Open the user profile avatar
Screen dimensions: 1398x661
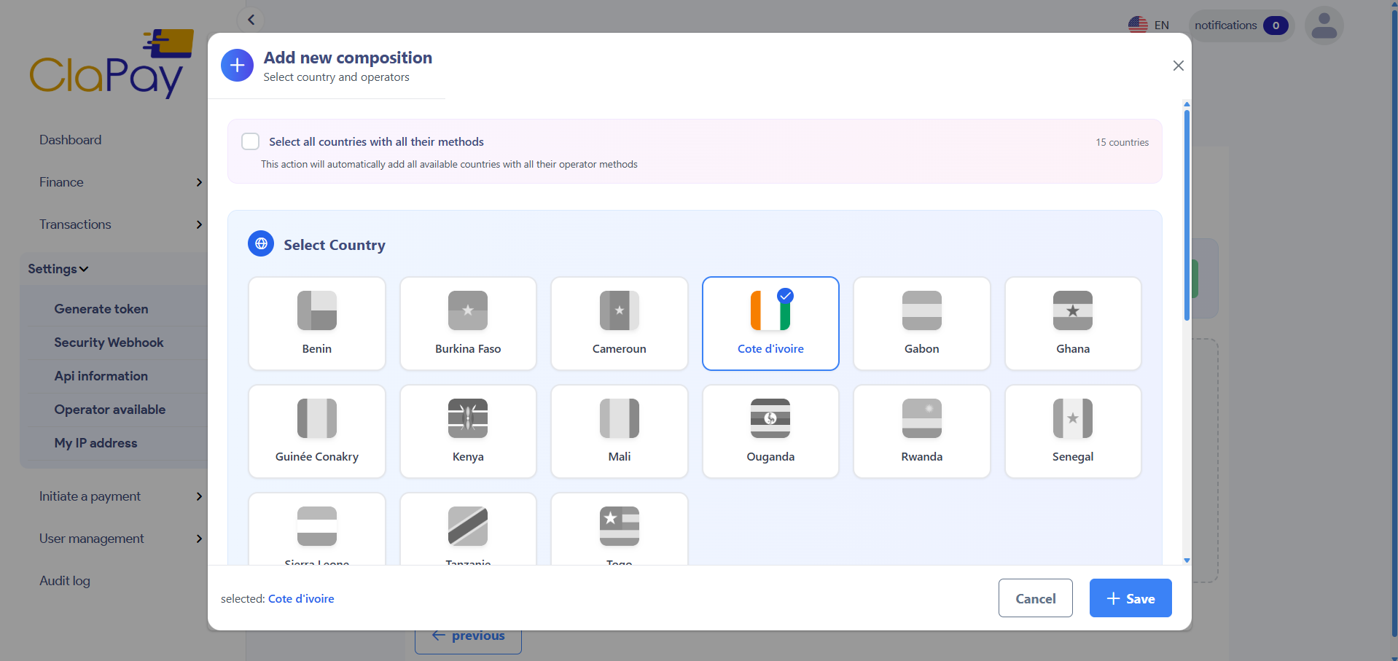[x=1323, y=25]
